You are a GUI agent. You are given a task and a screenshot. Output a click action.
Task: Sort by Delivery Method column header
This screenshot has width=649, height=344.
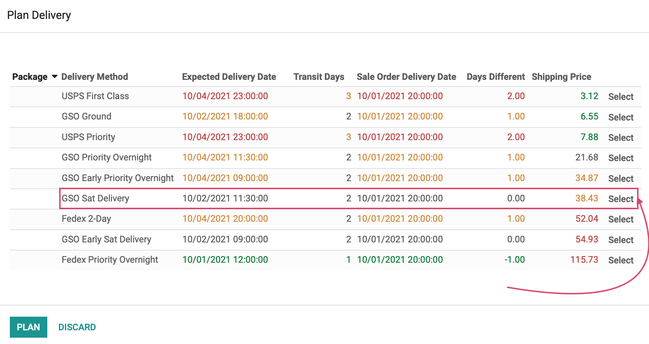(95, 77)
